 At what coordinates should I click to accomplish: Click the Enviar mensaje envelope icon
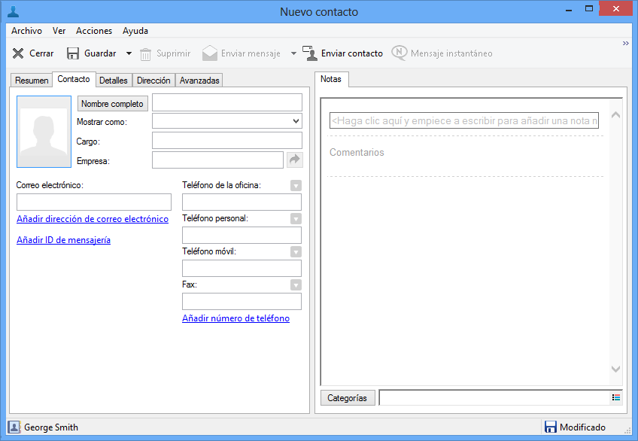click(210, 53)
